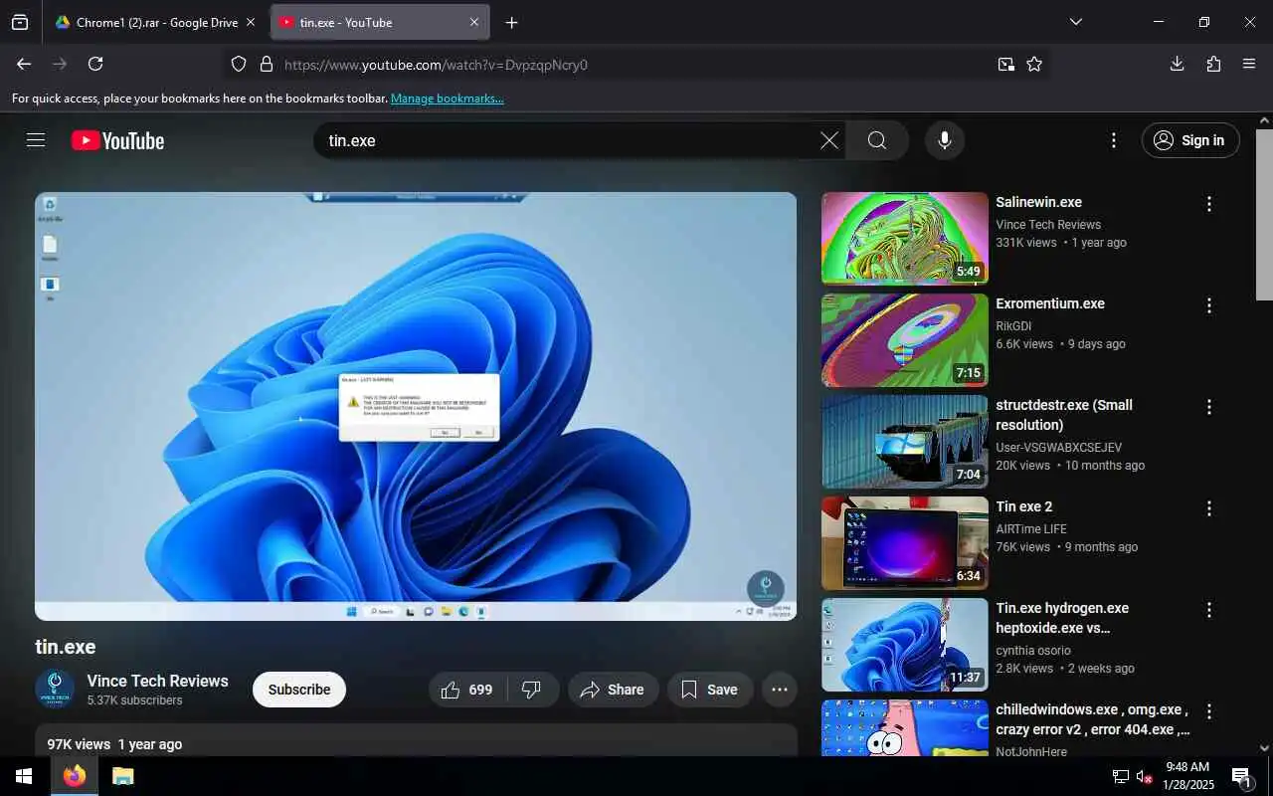1273x796 pixels.
Task: Subscribe to Vince Tech Reviews
Action: pyautogui.click(x=299, y=690)
